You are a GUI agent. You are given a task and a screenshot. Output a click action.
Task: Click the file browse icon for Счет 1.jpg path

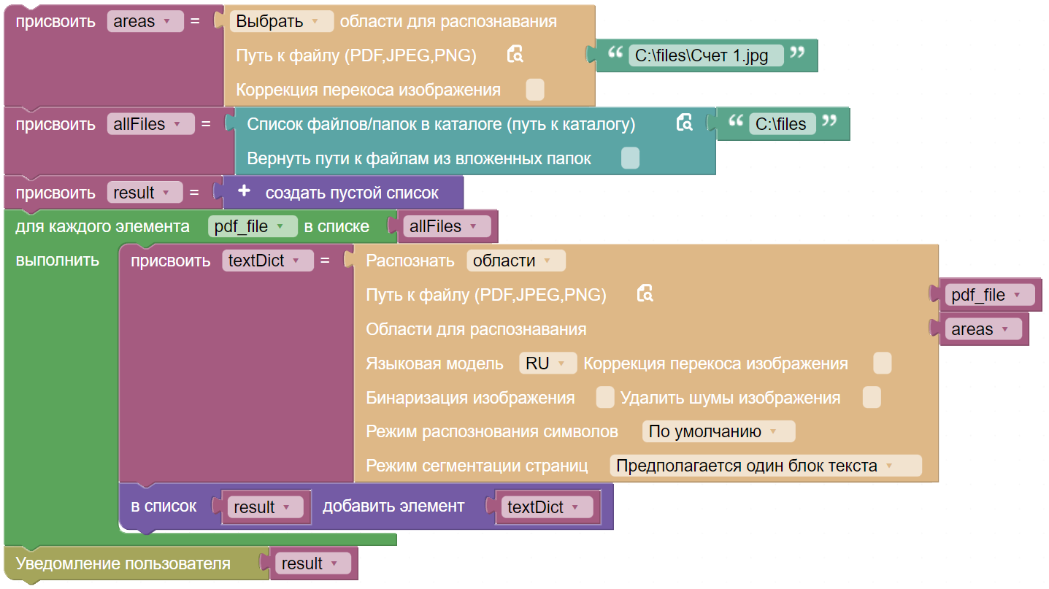(x=514, y=55)
